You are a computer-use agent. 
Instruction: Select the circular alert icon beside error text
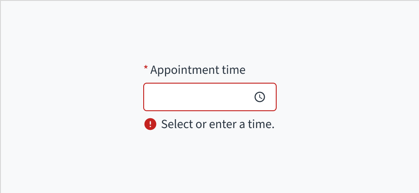pyautogui.click(x=150, y=124)
